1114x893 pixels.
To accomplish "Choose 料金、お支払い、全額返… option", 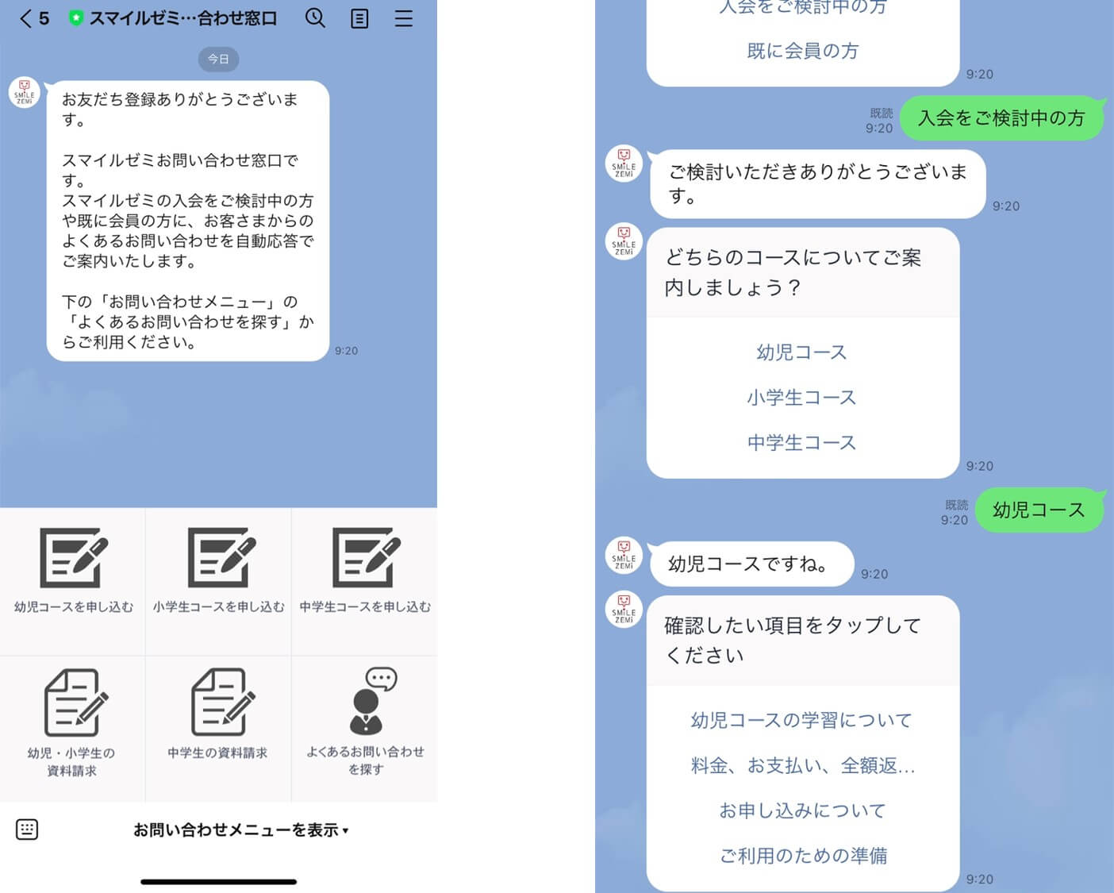I will [803, 765].
